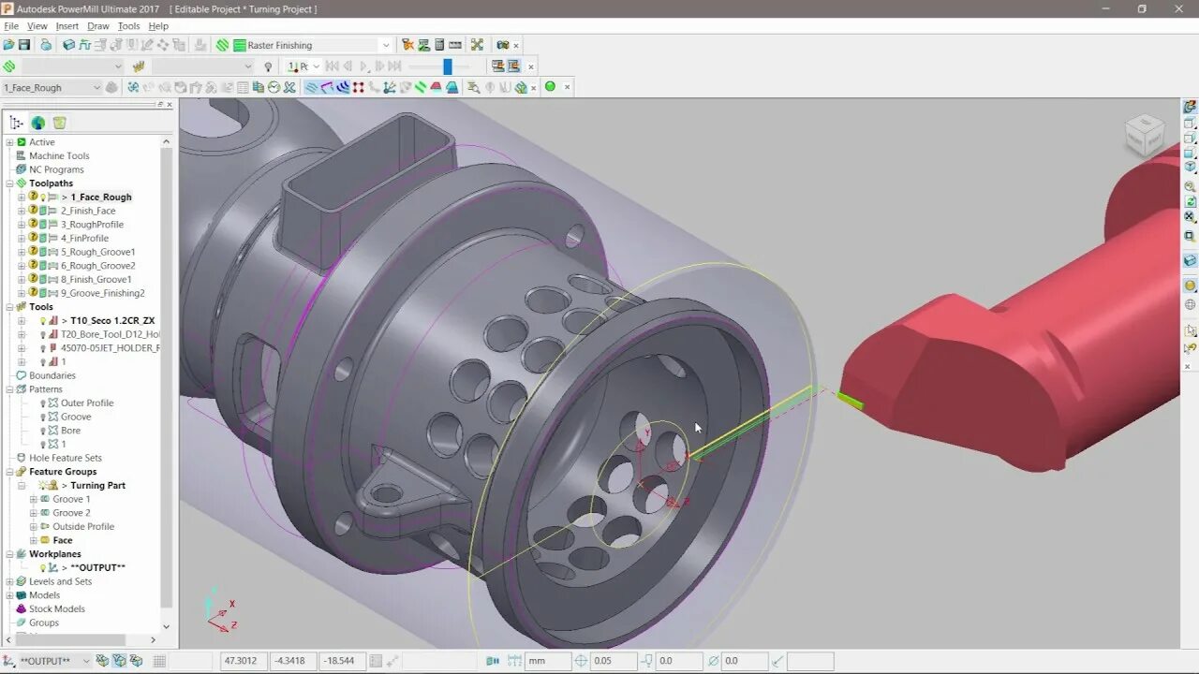Click the grid icon in status bar
The height and width of the screenshot is (674, 1199).
click(159, 661)
